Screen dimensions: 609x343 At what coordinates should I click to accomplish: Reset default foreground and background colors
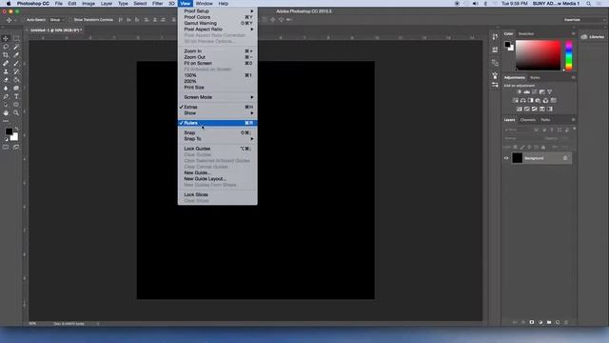click(6, 139)
